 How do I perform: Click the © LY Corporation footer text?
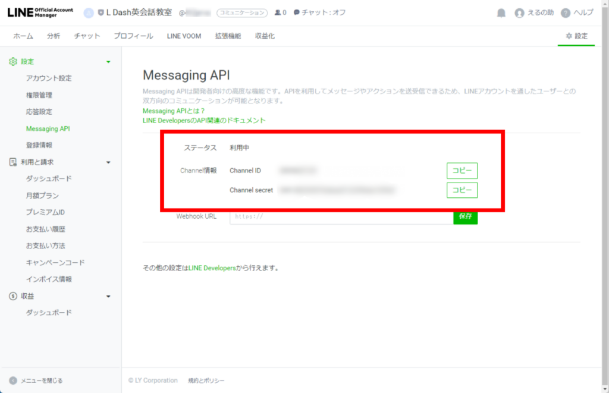click(x=153, y=381)
